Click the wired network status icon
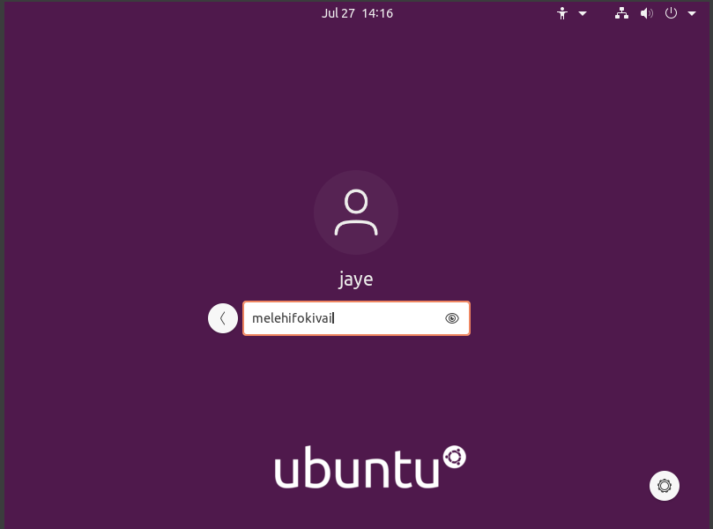 pos(621,13)
